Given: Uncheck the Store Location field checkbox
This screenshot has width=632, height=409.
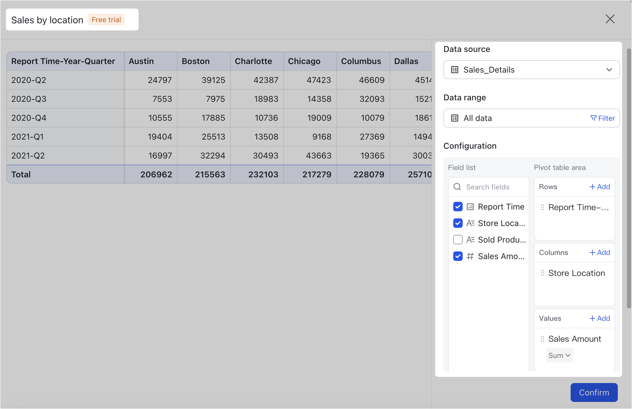Looking at the screenshot, I should click(x=458, y=223).
